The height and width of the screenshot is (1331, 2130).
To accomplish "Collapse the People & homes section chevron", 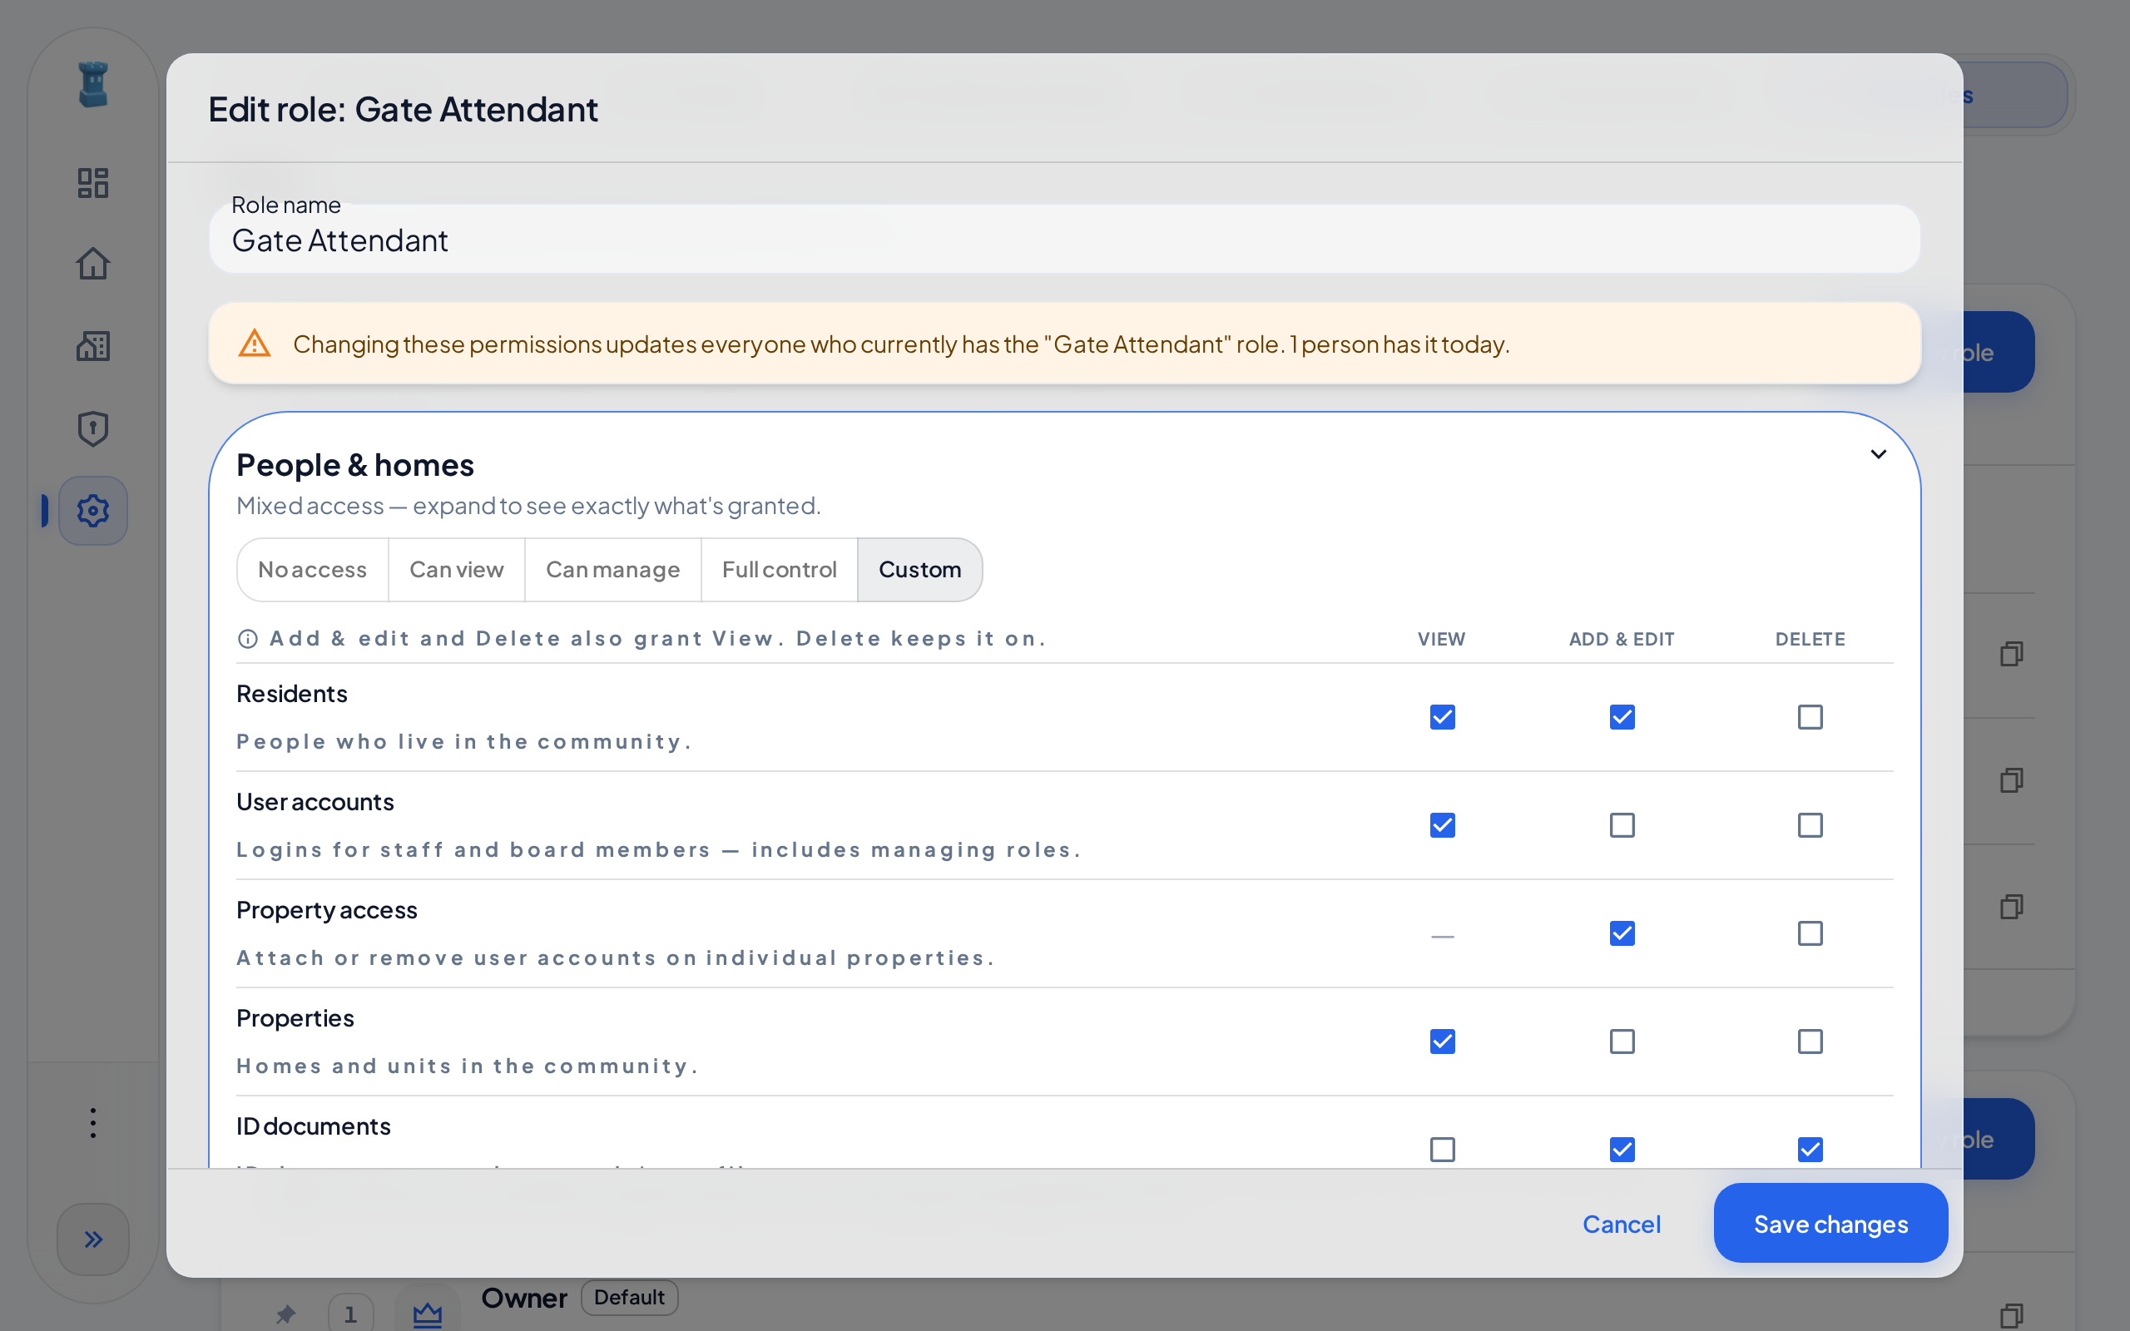I will coord(1878,454).
